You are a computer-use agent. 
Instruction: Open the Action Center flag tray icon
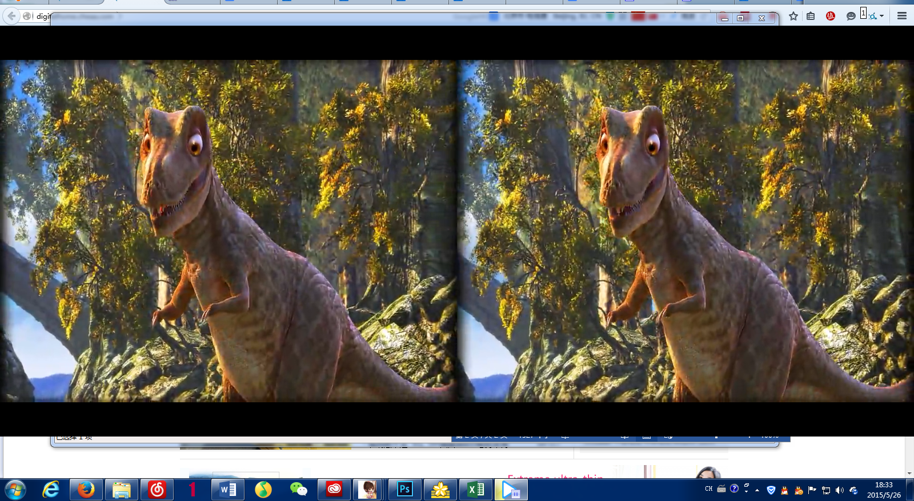(812, 490)
